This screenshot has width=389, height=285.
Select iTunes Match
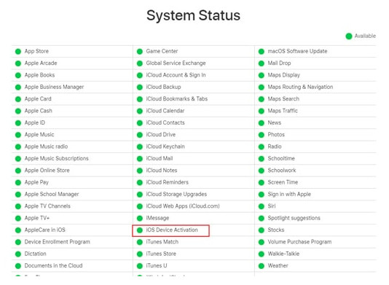162,242
